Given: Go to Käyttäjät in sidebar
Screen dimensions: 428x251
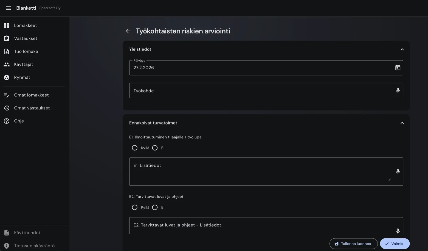Looking at the screenshot, I should (x=23, y=64).
